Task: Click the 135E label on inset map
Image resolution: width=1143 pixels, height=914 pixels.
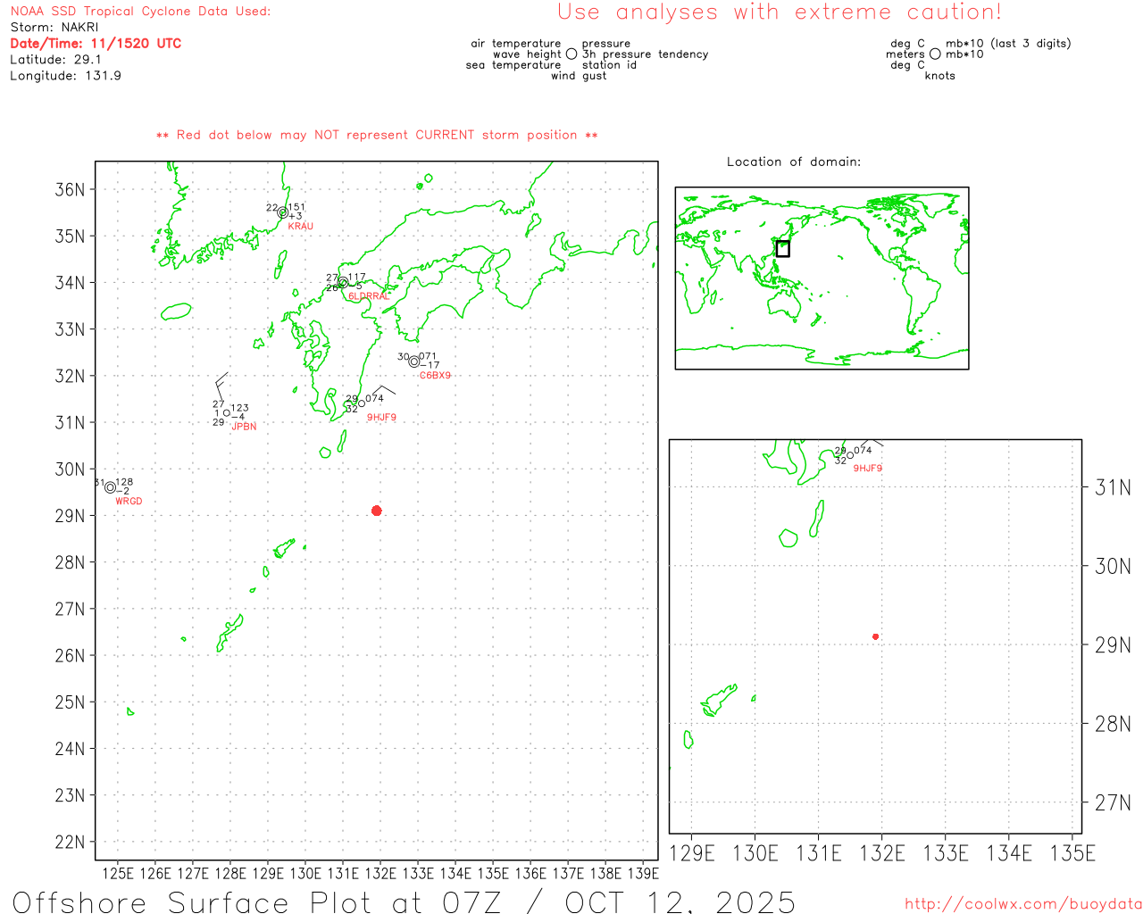Action: [1072, 853]
